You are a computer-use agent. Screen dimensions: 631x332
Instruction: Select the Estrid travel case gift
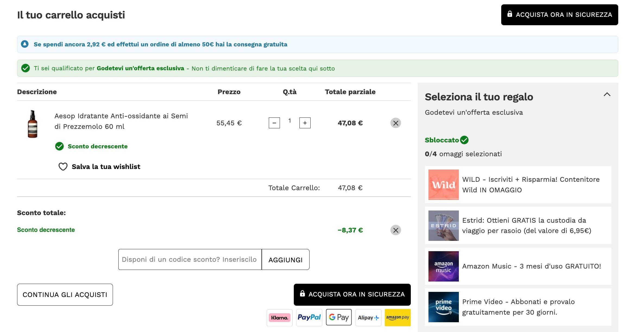[518, 225]
